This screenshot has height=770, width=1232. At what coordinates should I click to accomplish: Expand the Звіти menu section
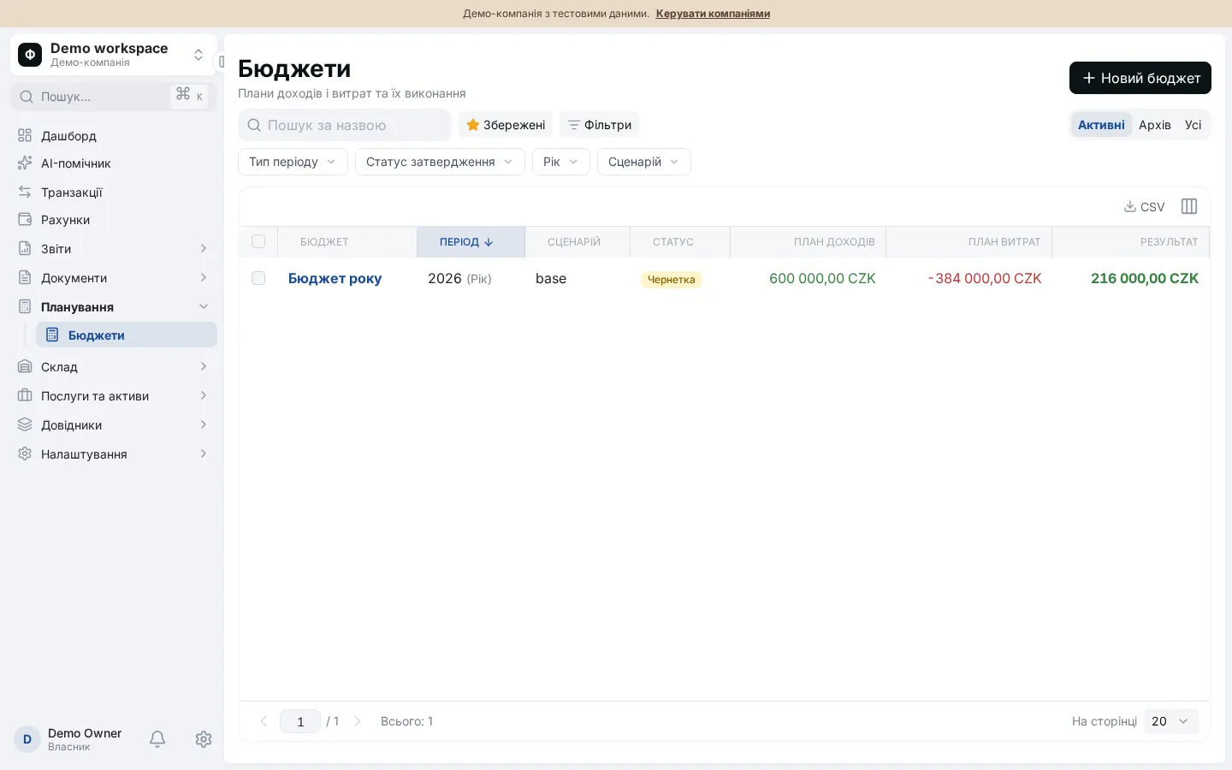114,248
